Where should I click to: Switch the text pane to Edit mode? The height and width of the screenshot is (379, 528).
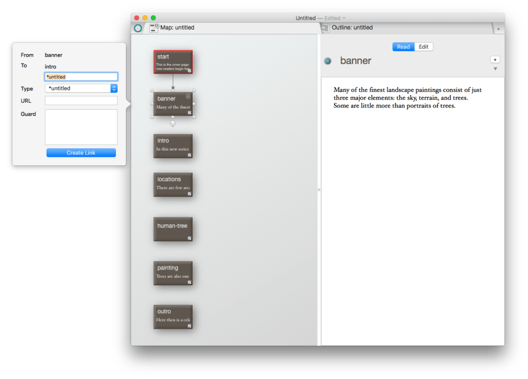point(423,47)
